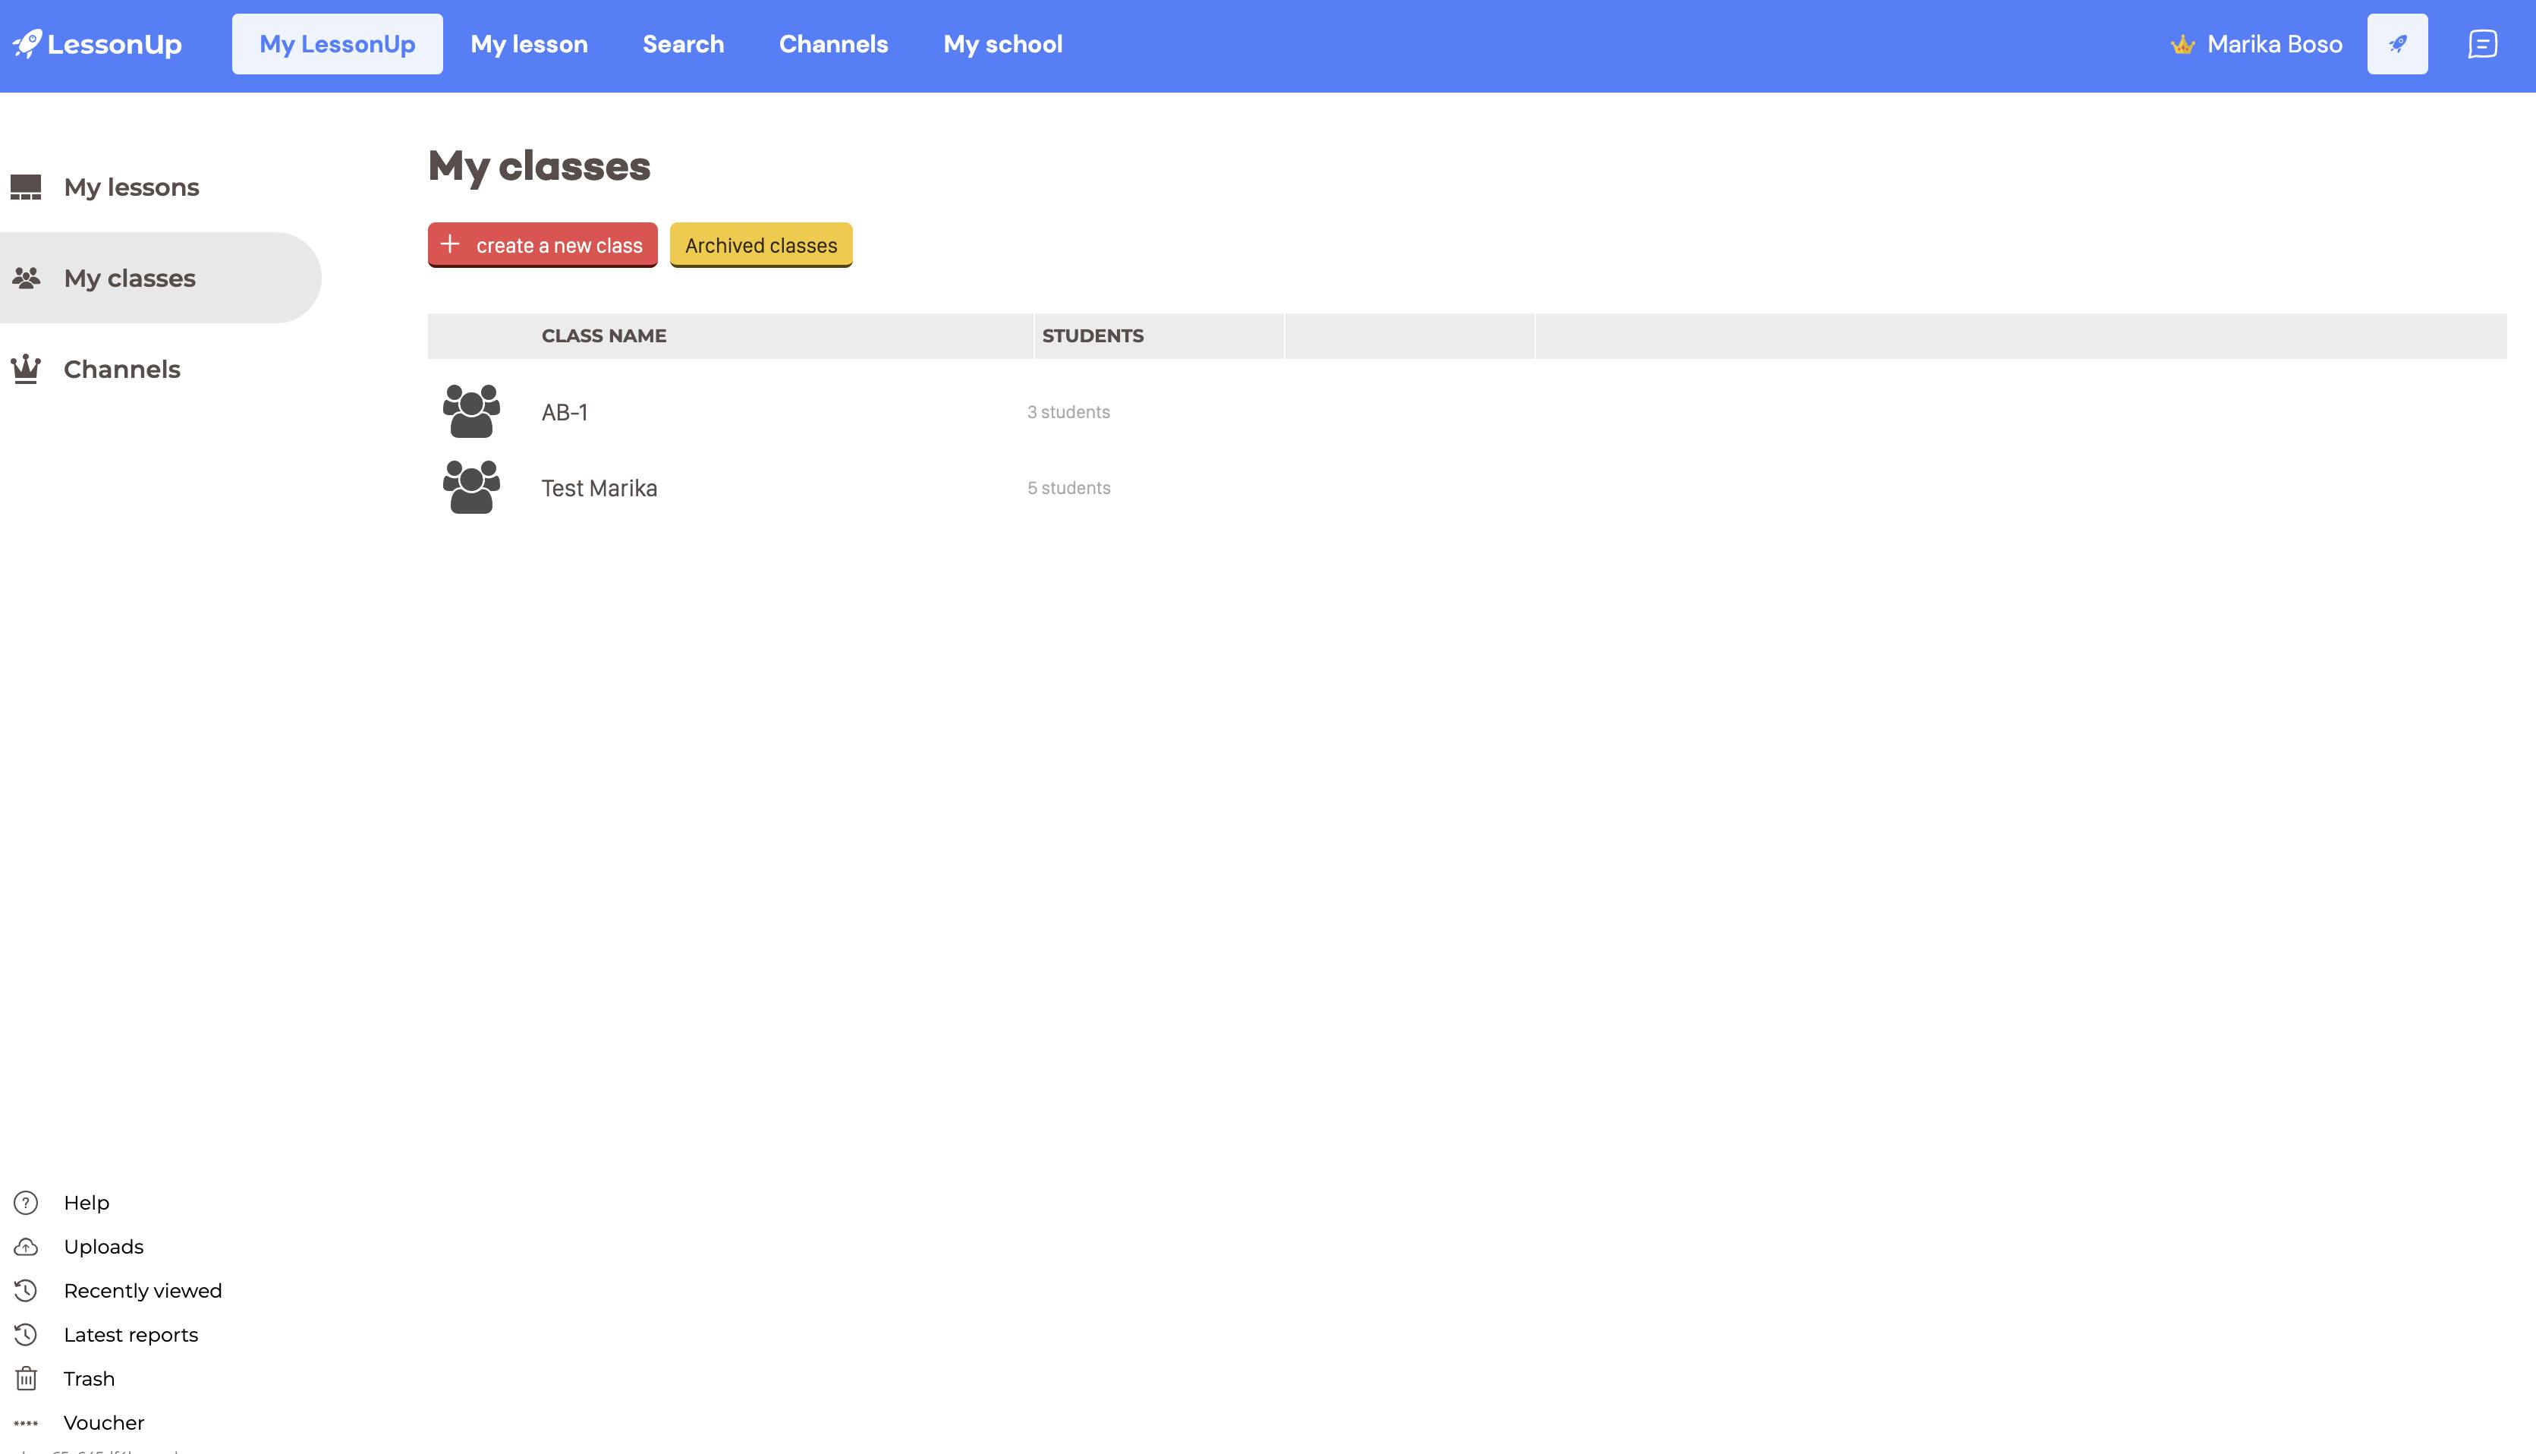Image resolution: width=2536 pixels, height=1454 pixels.
Task: Open Recently viewed
Action: coord(143,1292)
